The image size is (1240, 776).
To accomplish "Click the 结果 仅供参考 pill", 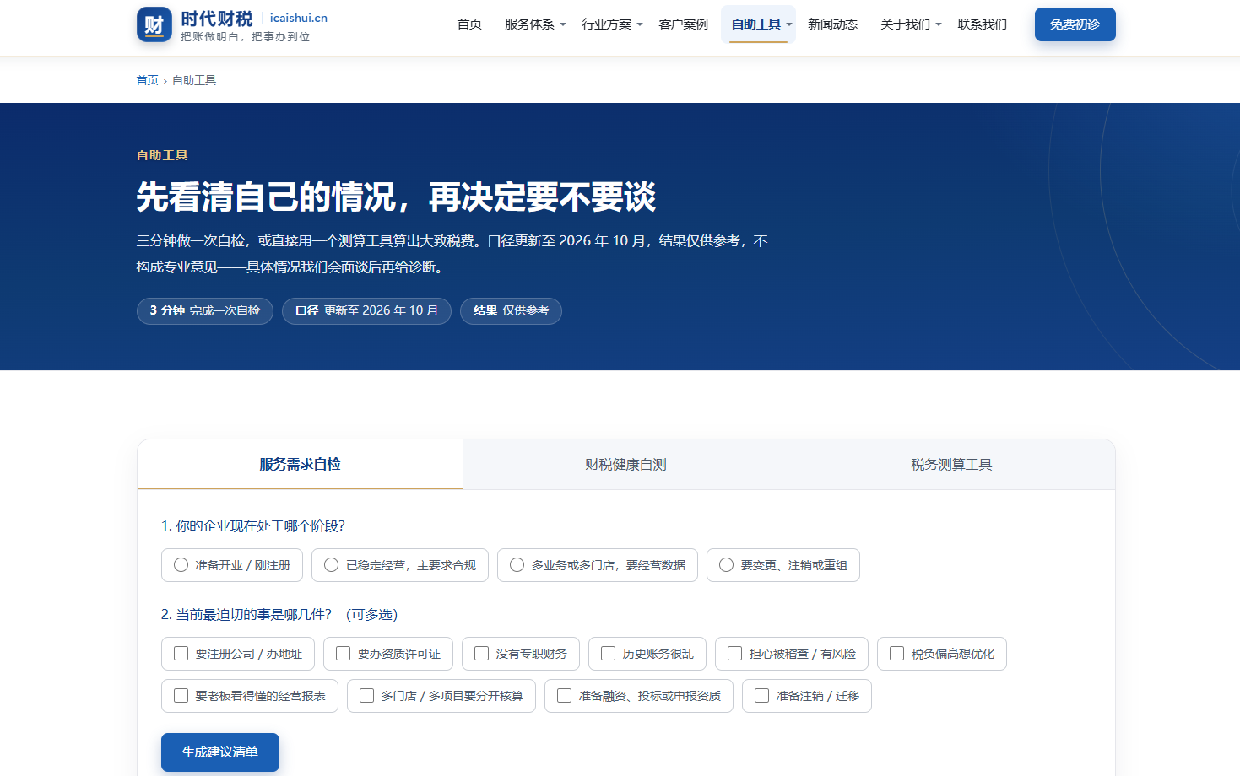I will coord(511,311).
